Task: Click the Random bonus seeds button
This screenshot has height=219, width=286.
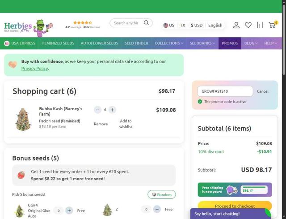Action: (x=162, y=194)
